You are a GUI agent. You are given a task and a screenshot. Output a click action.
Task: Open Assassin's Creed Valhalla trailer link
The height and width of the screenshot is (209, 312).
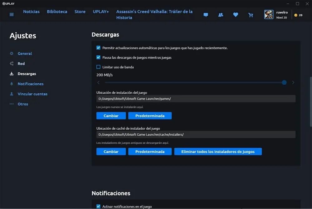[154, 15]
